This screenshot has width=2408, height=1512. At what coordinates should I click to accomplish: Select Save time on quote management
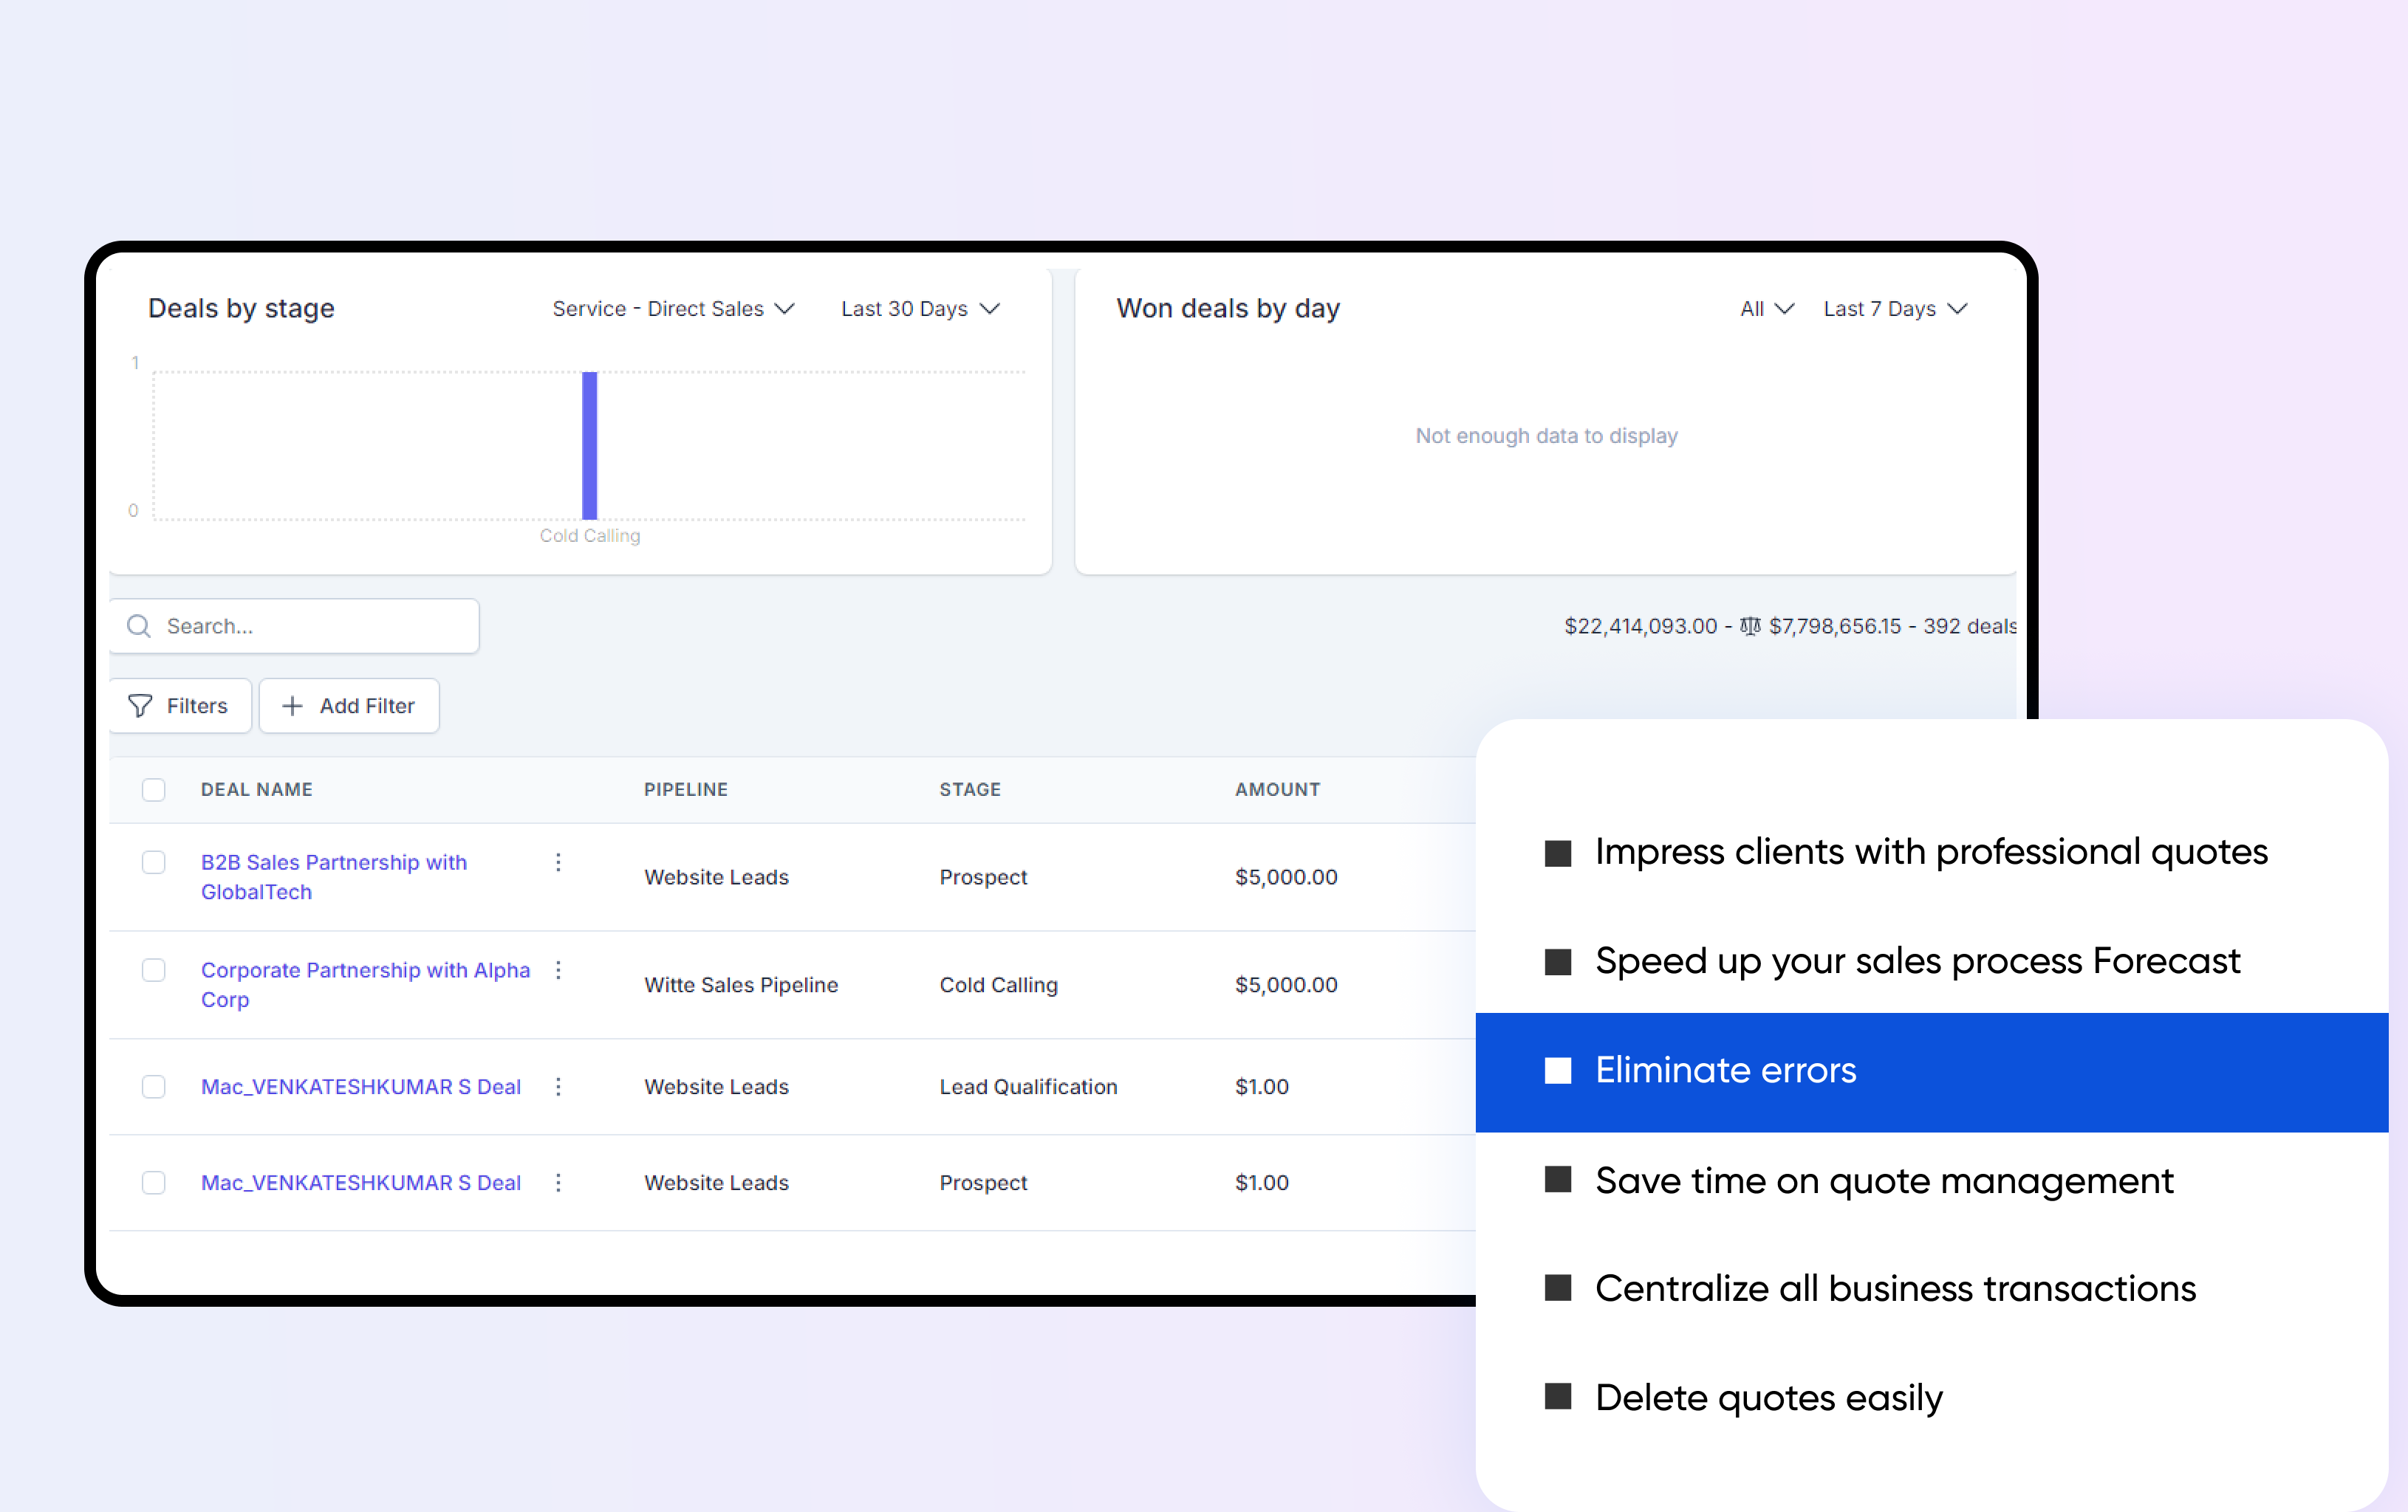click(1883, 1181)
